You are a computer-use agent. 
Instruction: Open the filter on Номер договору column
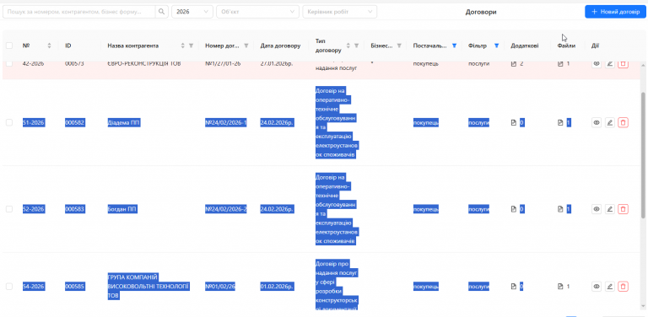(246, 46)
